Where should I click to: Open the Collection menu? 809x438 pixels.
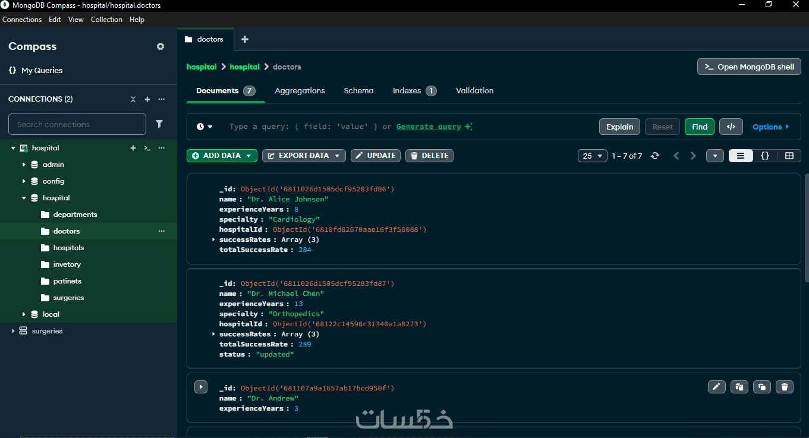[106, 20]
